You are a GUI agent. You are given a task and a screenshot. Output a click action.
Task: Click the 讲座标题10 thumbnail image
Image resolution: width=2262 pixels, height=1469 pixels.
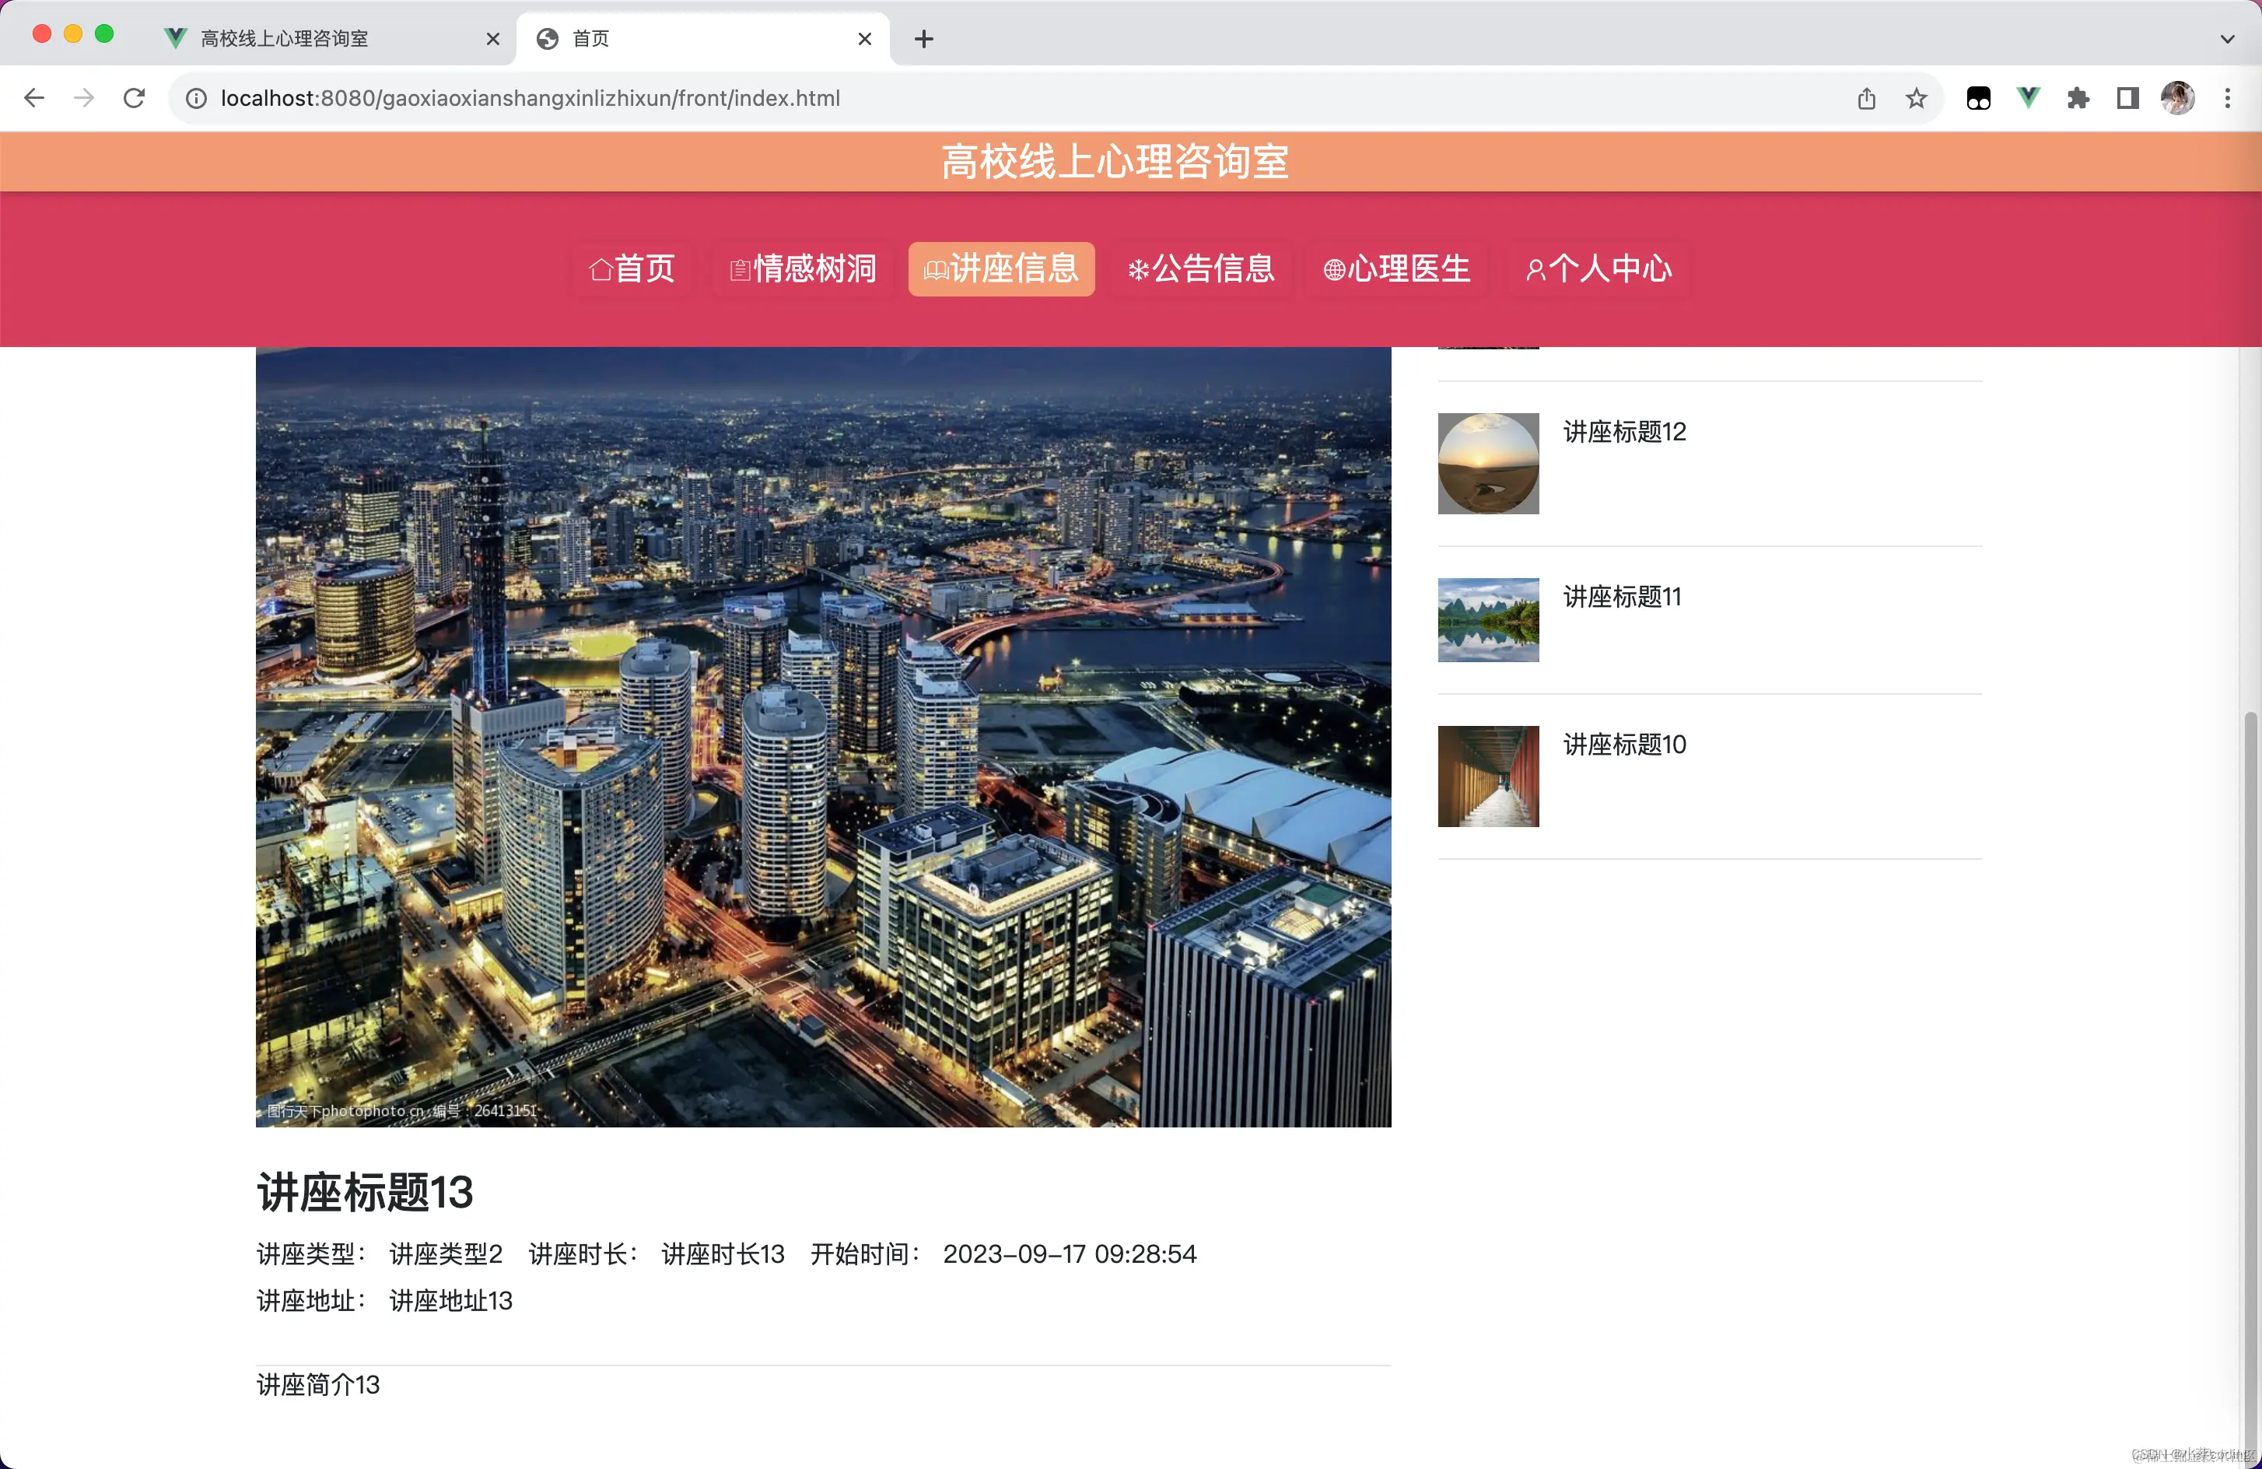(x=1488, y=776)
